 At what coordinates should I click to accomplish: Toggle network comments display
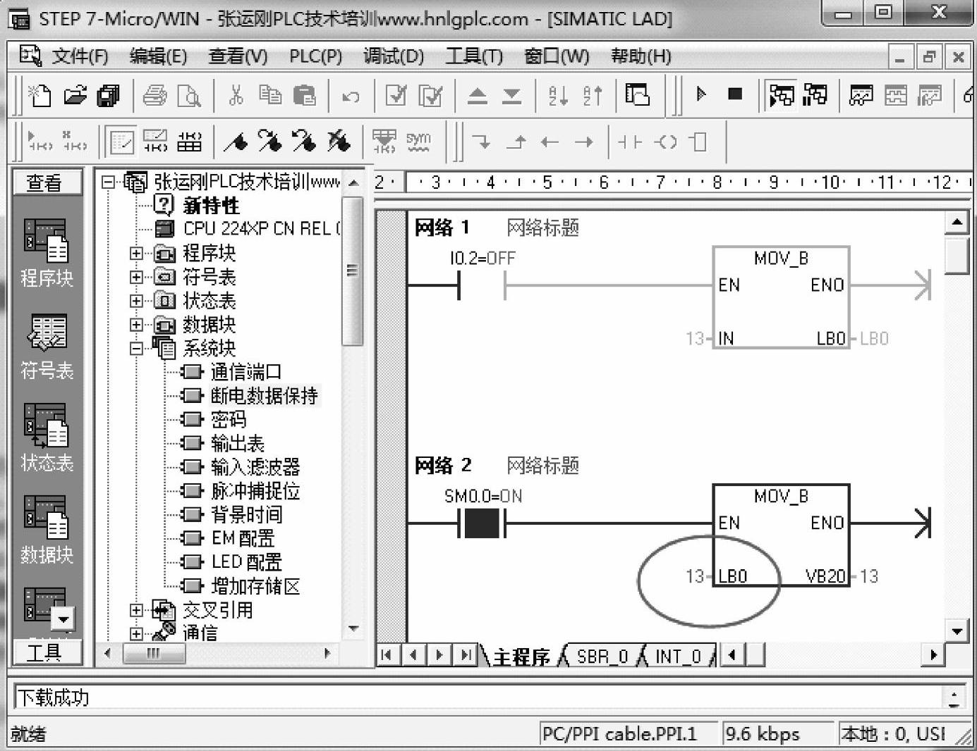[x=155, y=142]
